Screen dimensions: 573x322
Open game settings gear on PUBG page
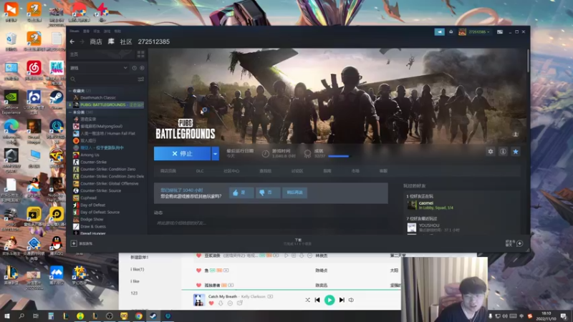coord(491,152)
